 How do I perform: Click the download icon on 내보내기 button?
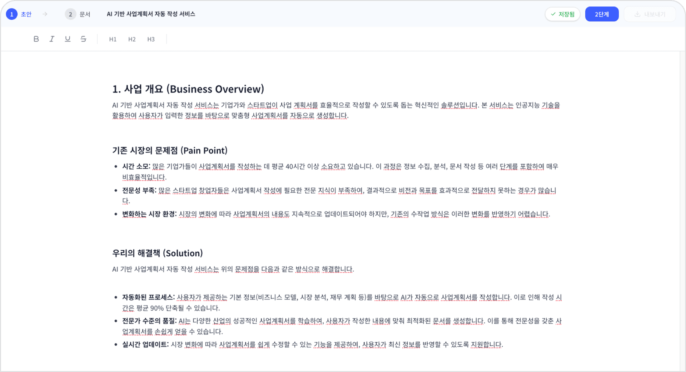(x=637, y=14)
